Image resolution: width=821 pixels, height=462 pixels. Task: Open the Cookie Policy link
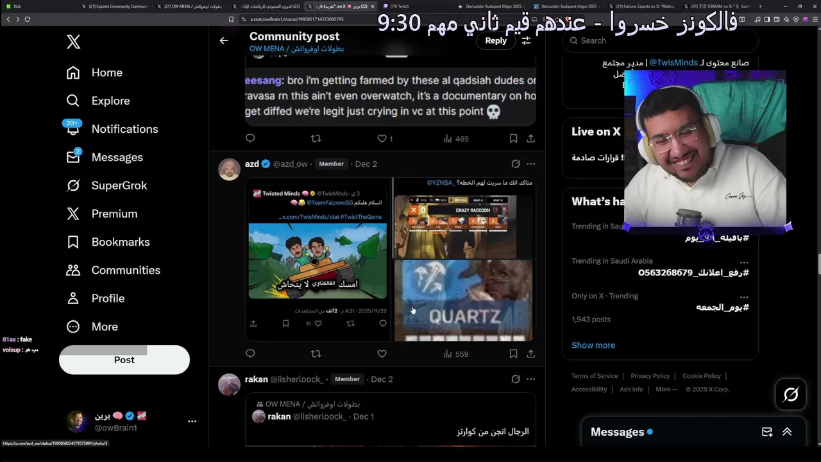(x=702, y=376)
